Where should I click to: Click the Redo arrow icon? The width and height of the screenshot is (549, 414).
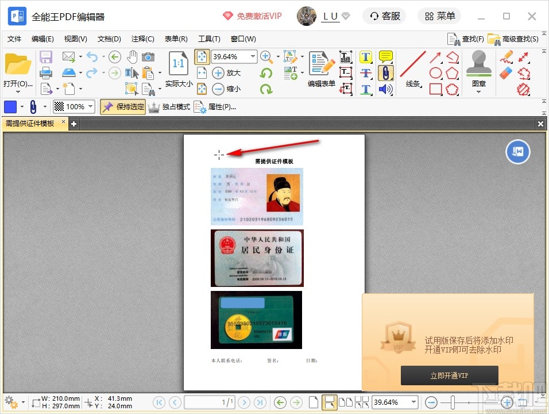[92, 72]
